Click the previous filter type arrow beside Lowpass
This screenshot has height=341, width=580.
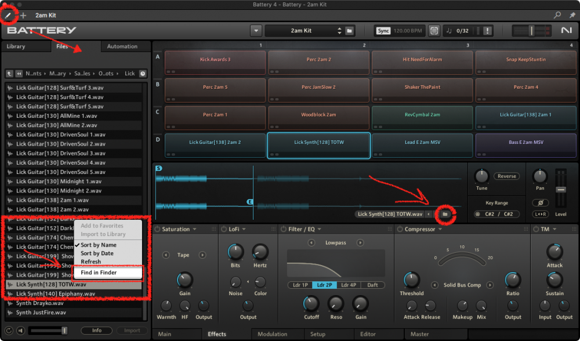point(311,242)
